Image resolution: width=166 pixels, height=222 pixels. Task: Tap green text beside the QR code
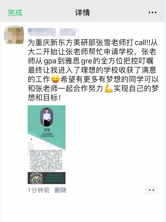click(x=54, y=178)
